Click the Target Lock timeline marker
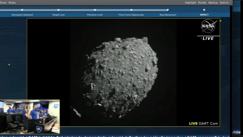Screen dimensions: 243x137 (59, 10)
